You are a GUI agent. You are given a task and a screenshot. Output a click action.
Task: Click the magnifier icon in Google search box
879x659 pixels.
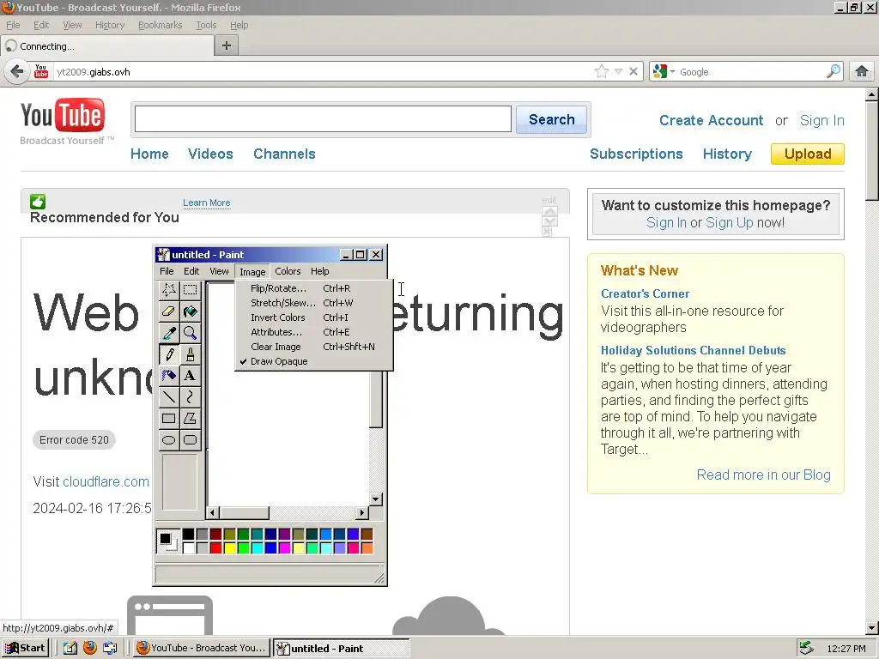coord(834,71)
